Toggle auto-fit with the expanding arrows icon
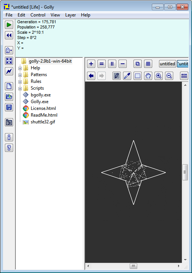This screenshot has height=273, width=192. (x=9, y=61)
